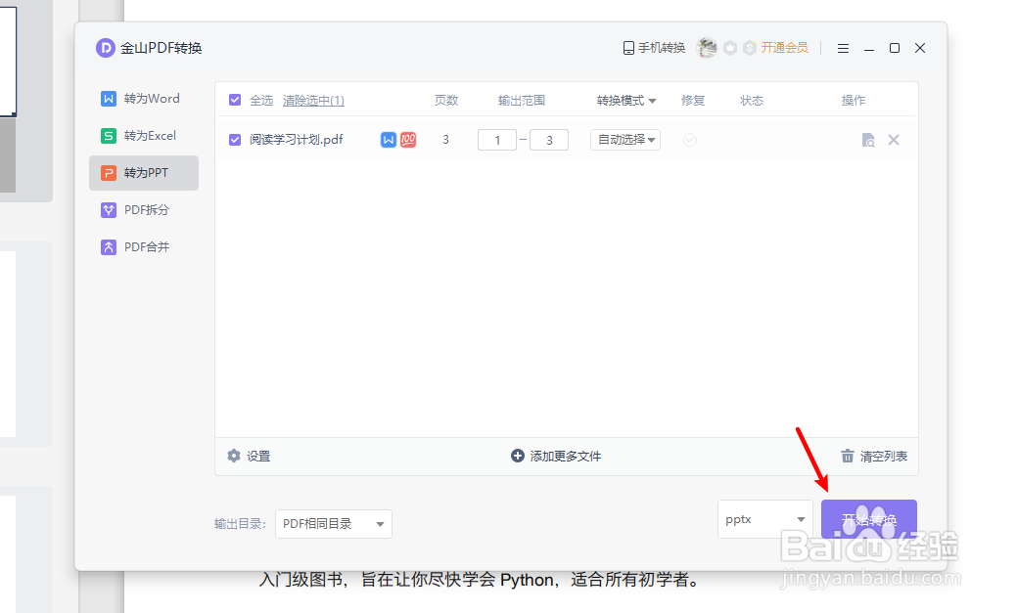Image resolution: width=1017 pixels, height=613 pixels.
Task: Click the plus icon to 添加更多文件
Action: tap(516, 456)
